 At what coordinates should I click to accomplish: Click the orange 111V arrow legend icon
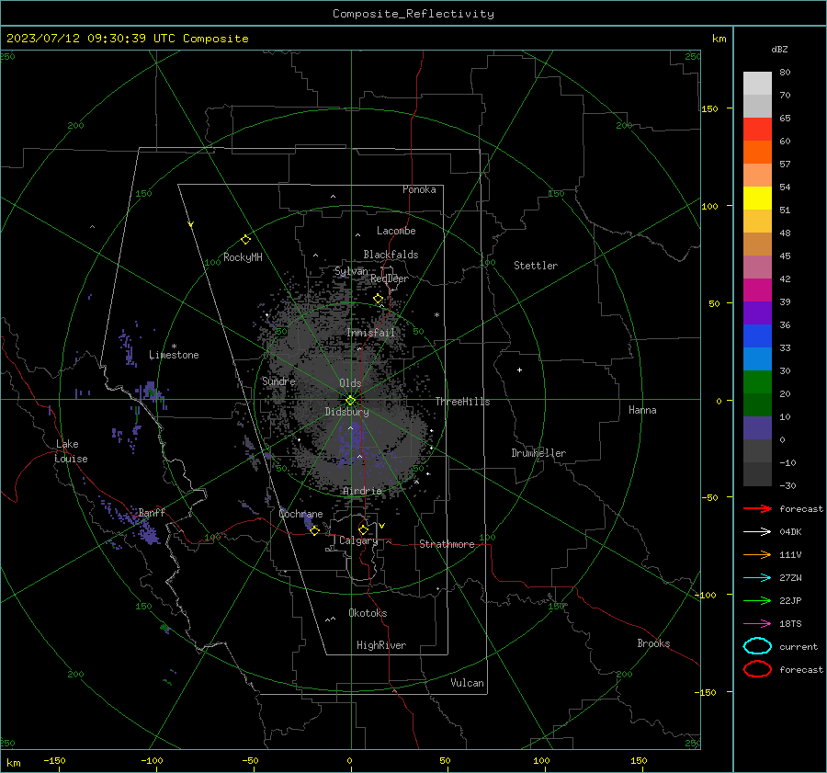pos(757,554)
